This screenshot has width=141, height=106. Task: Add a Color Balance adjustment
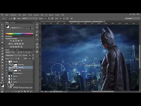12,44
